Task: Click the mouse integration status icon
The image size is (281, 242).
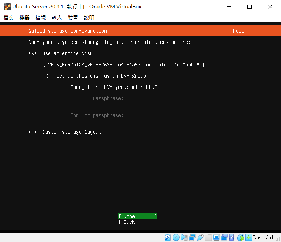Action: [x=241, y=237]
